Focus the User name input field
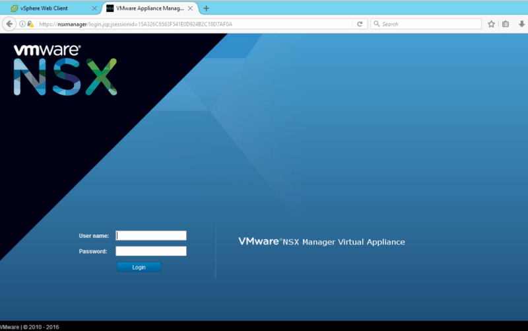Viewport: 528px width, 331px height. [151, 235]
